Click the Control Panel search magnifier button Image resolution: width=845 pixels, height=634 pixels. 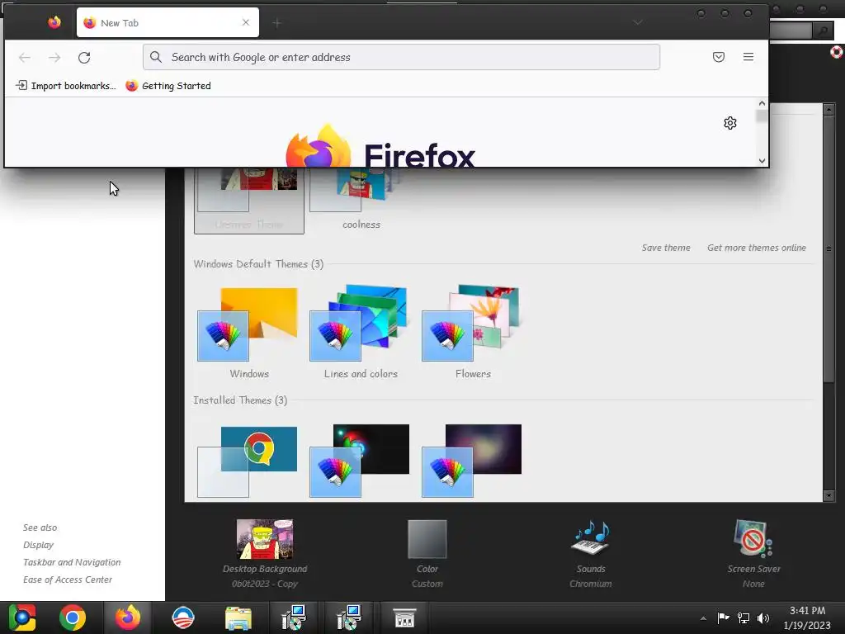point(823,31)
